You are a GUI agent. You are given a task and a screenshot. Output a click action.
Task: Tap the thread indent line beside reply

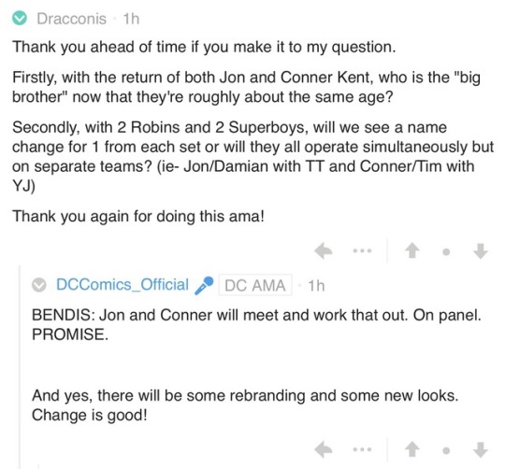[20, 367]
